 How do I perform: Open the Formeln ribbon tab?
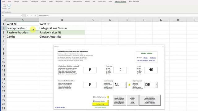pyautogui.click(x=44, y=2)
